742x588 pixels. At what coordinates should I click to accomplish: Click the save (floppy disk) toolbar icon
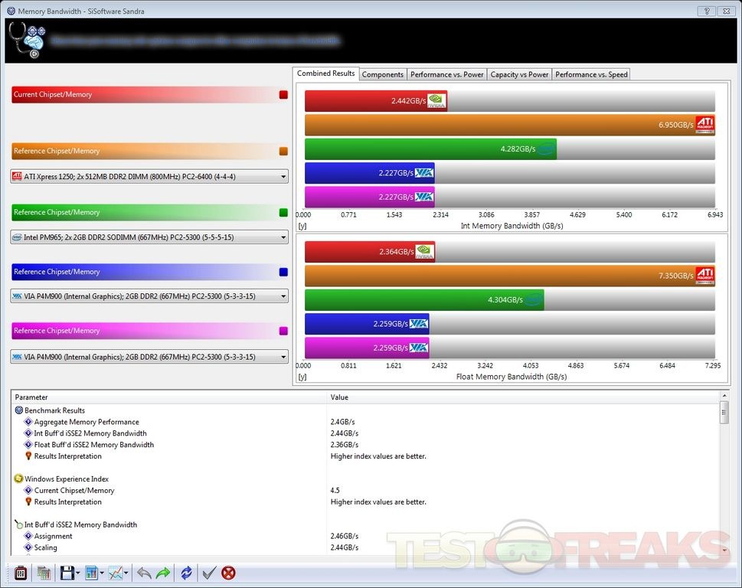(67, 573)
